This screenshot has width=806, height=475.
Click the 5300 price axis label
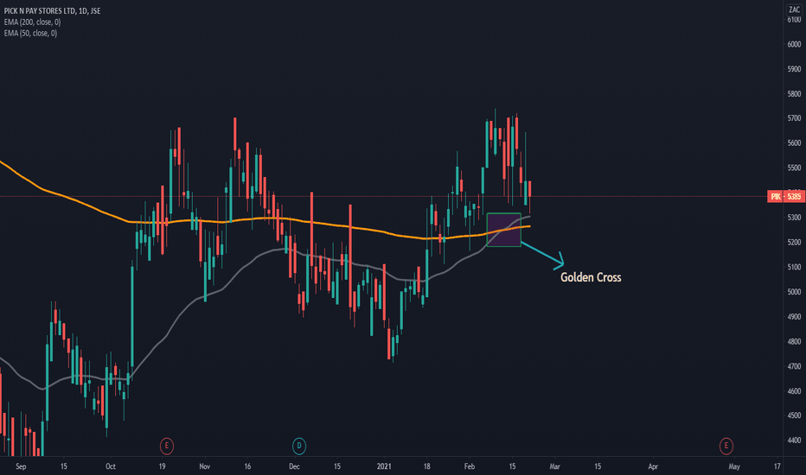[x=794, y=218]
